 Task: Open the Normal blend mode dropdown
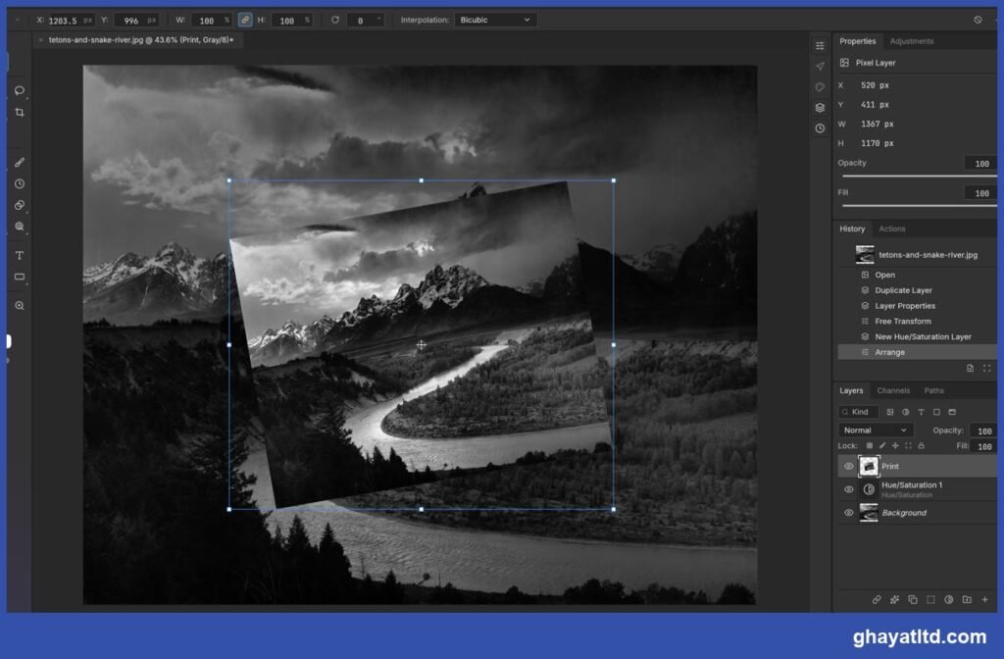point(876,431)
